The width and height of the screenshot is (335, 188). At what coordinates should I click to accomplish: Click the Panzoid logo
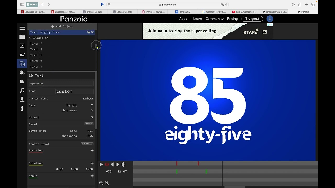(74, 19)
